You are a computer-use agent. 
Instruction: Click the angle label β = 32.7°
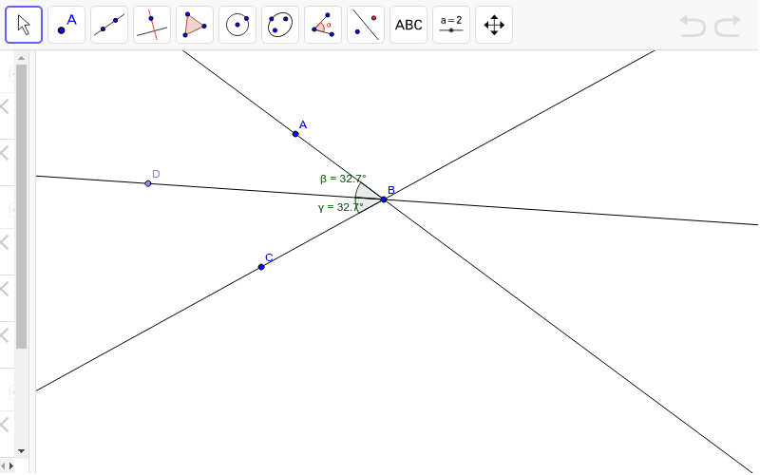(343, 179)
